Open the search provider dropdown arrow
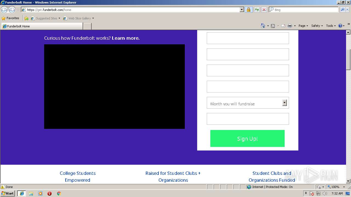The image size is (351, 197). pyautogui.click(x=348, y=10)
